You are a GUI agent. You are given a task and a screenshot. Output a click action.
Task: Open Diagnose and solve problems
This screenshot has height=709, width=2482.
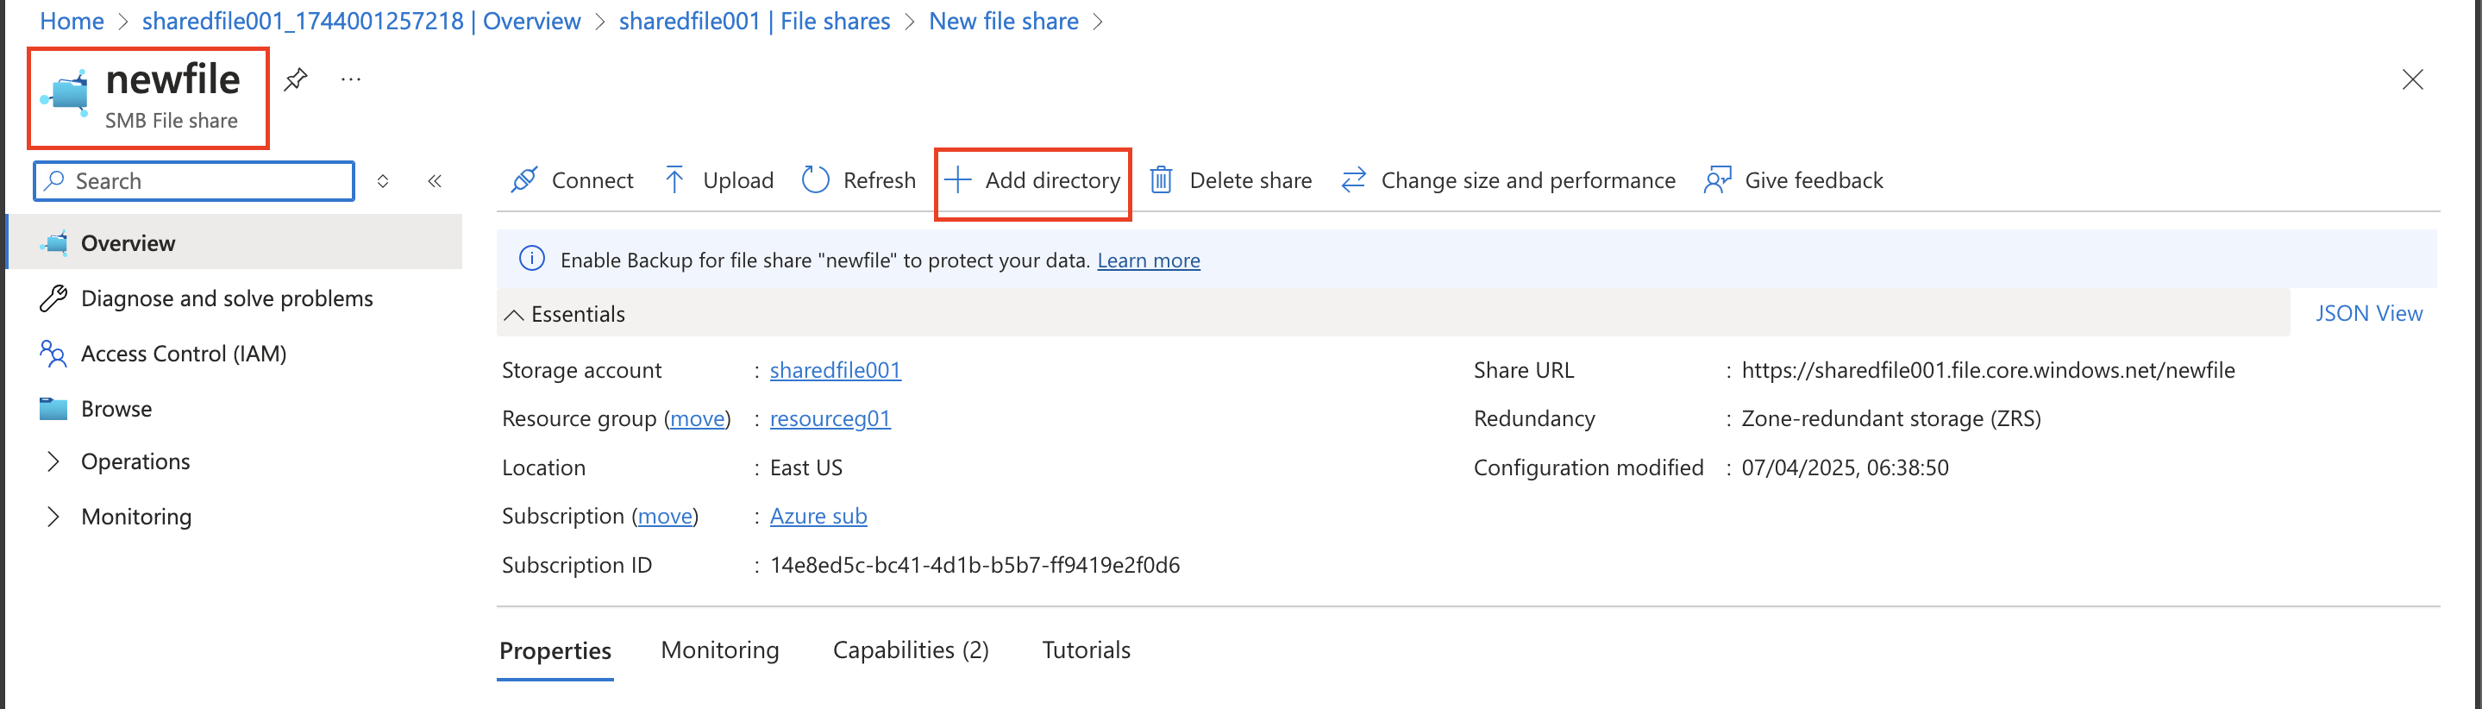[x=227, y=298]
